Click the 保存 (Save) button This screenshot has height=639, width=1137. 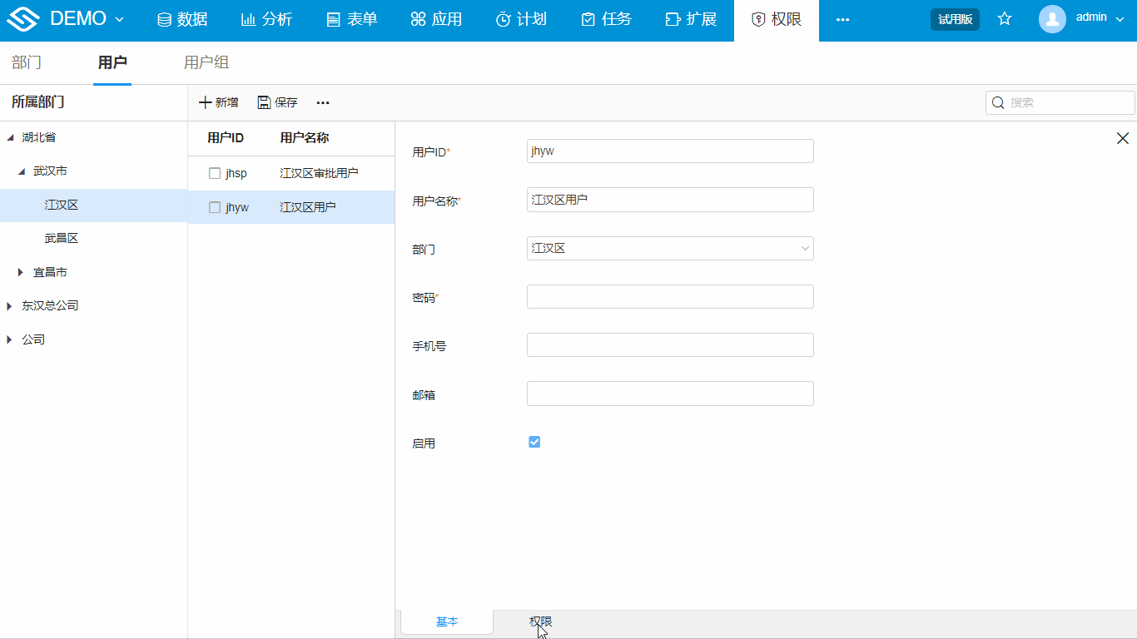click(276, 102)
